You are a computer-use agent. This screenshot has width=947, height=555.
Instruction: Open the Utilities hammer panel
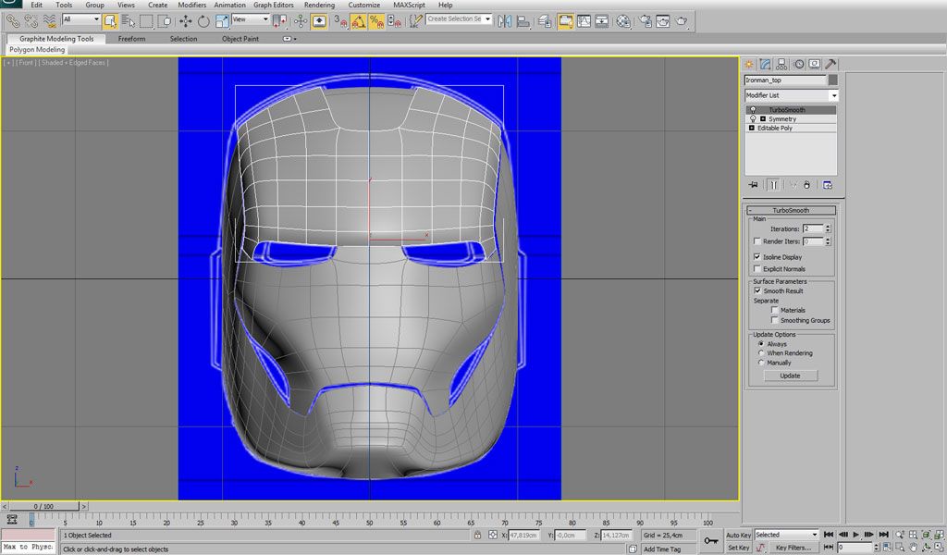831,64
